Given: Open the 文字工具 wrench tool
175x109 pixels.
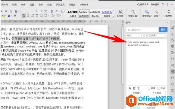Looking at the screenshot, I should coord(133,13).
